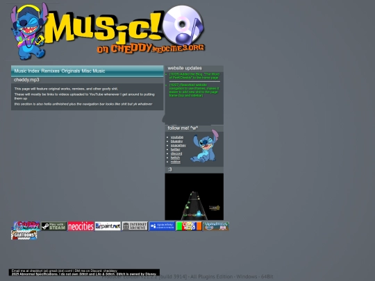Open the spacehey profile link
The image size is (375, 281).
pyautogui.click(x=178, y=145)
